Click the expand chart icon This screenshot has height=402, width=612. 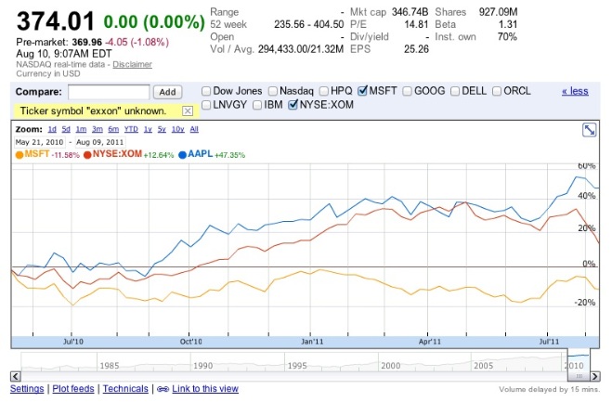pyautogui.click(x=588, y=130)
